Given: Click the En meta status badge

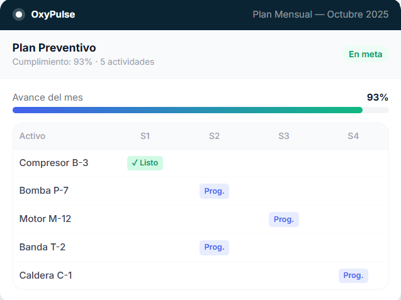Looking at the screenshot, I should (x=366, y=54).
